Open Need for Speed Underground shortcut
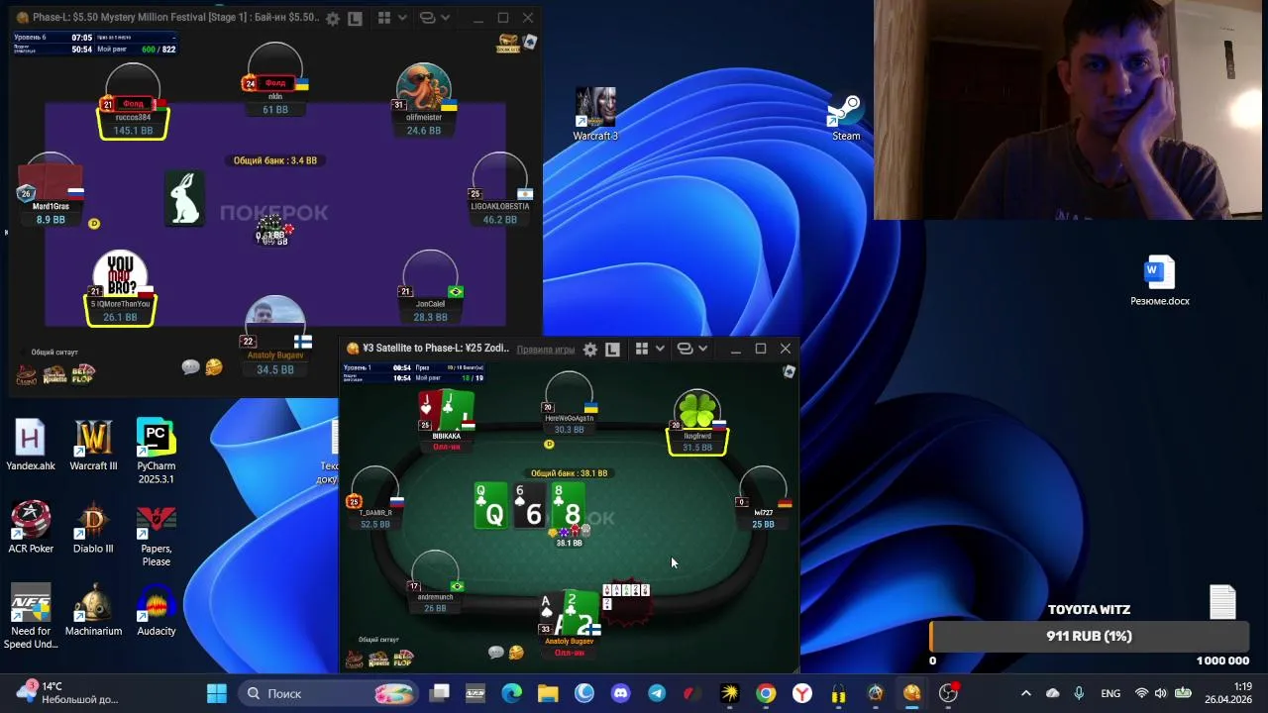The height and width of the screenshot is (713, 1268). click(31, 617)
